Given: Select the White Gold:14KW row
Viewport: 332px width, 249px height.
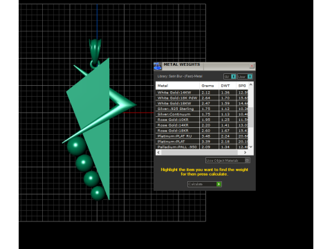Looking at the screenshot, I should click(x=202, y=93).
